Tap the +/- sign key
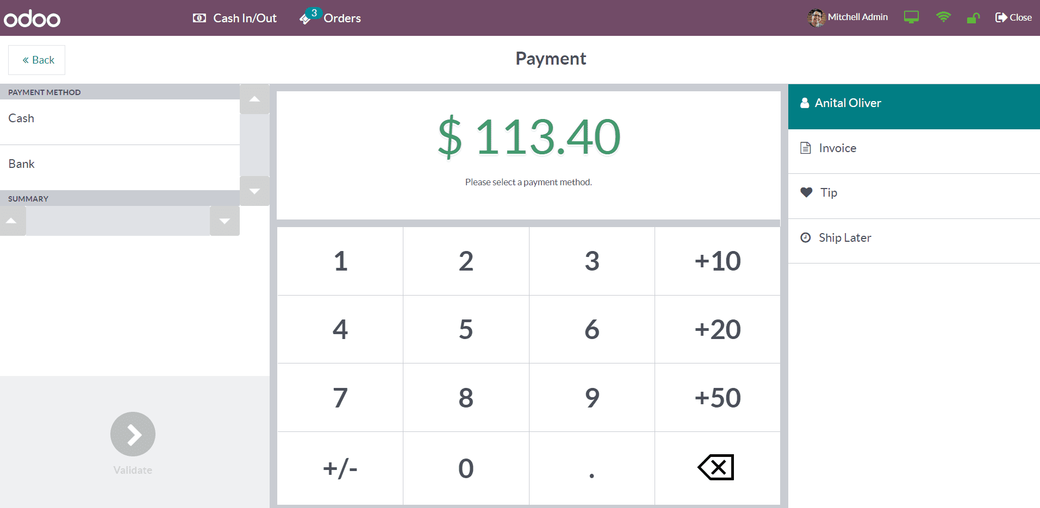The image size is (1040, 508). pyautogui.click(x=340, y=468)
